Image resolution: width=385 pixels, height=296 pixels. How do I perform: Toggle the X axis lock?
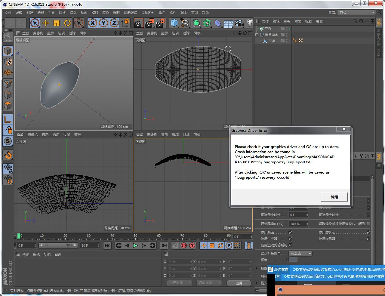[x=93, y=23]
